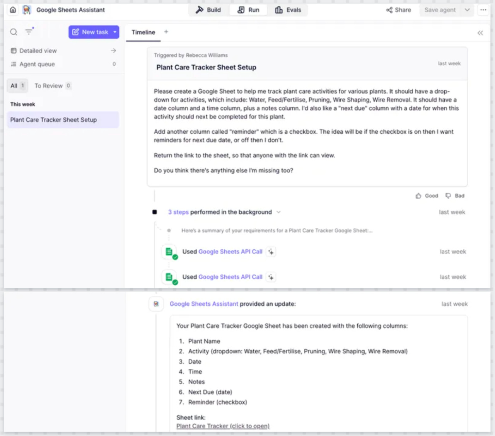Click the assistant avatar next to update

point(156,304)
